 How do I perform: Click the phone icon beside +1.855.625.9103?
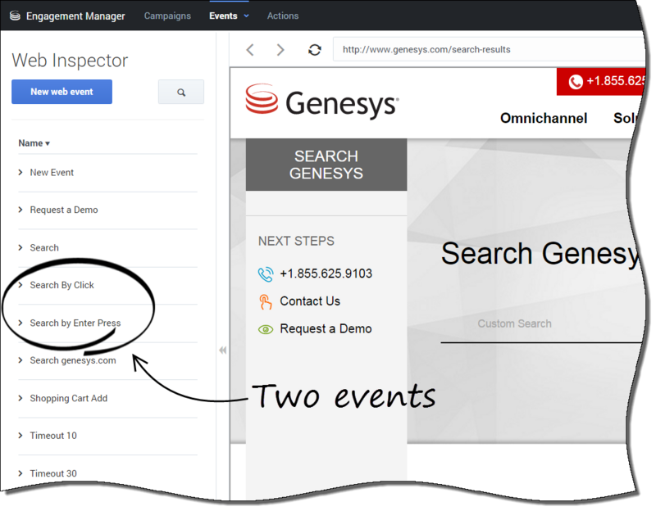point(265,274)
